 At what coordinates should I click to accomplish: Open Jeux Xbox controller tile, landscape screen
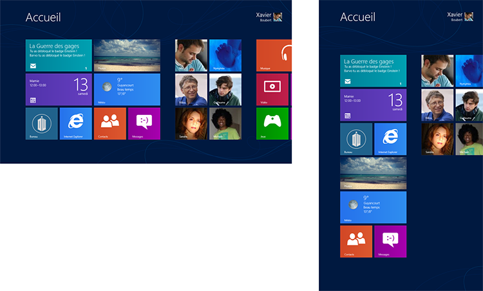(x=272, y=123)
